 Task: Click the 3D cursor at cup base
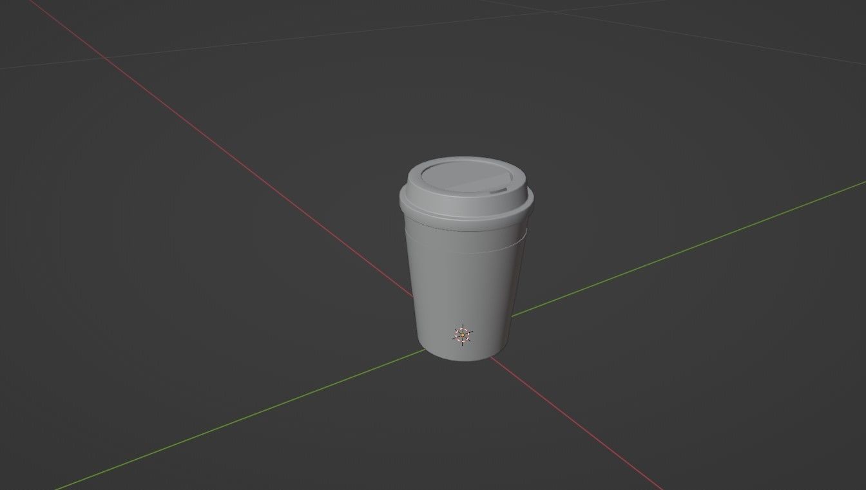(463, 335)
